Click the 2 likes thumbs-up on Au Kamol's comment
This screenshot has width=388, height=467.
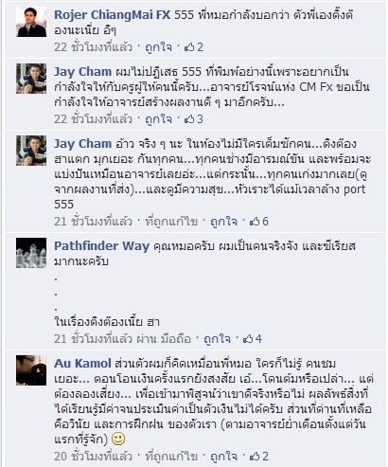259,457
